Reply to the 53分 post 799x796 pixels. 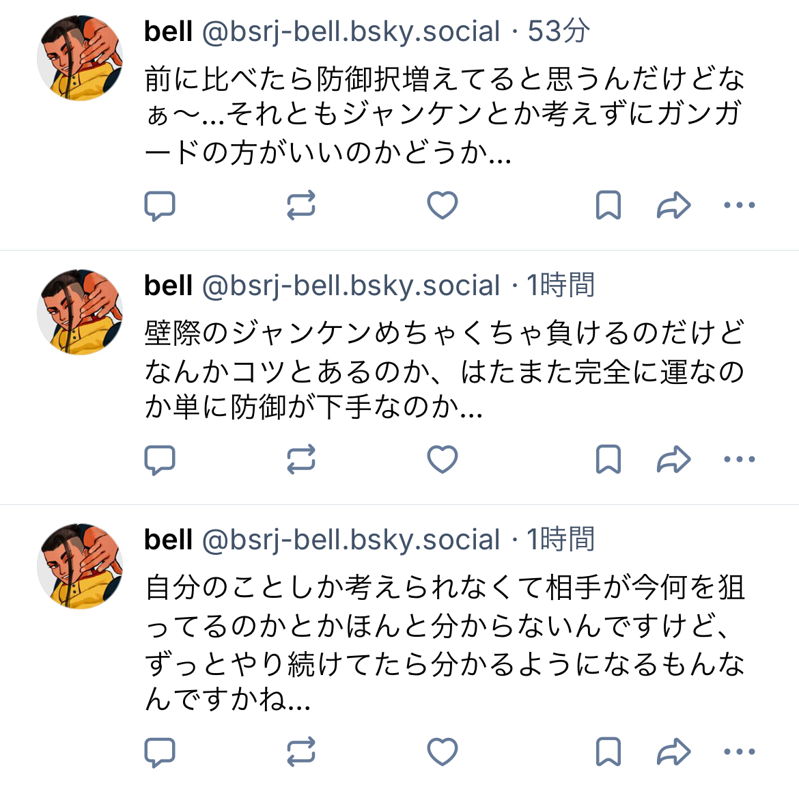pyautogui.click(x=160, y=206)
